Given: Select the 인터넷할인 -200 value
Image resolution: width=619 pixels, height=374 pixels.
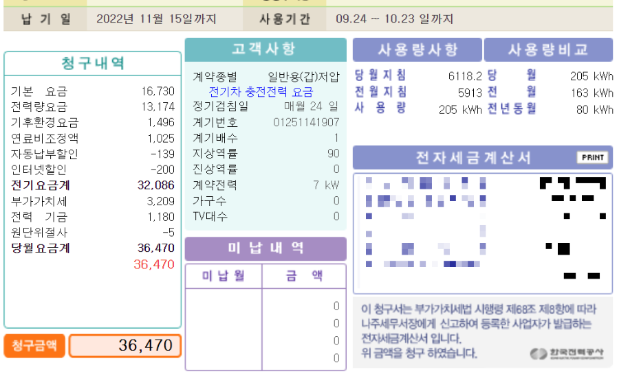Looking at the screenshot, I should pos(162,170).
